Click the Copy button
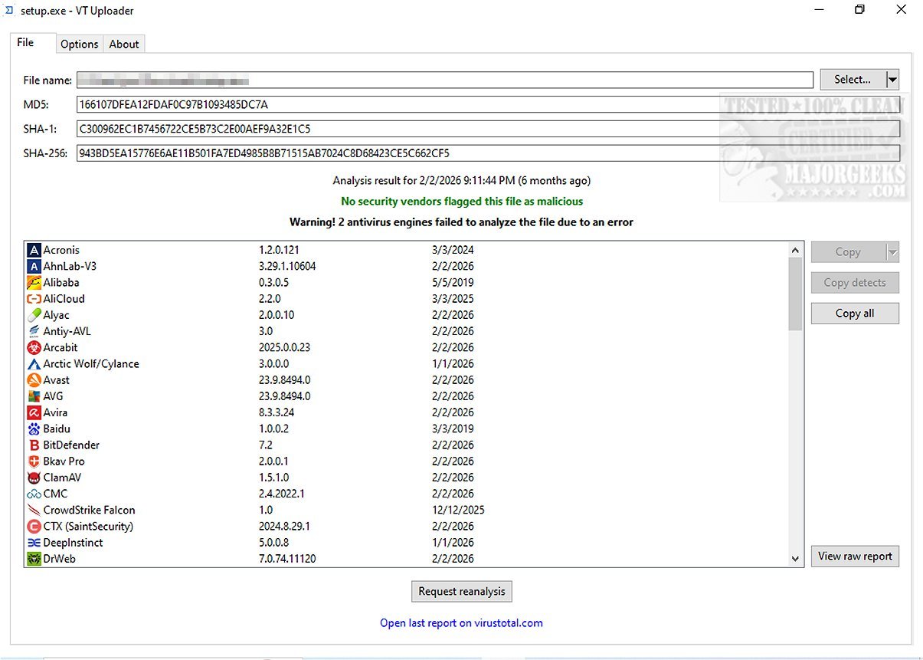Image resolution: width=923 pixels, height=660 pixels. click(x=848, y=252)
